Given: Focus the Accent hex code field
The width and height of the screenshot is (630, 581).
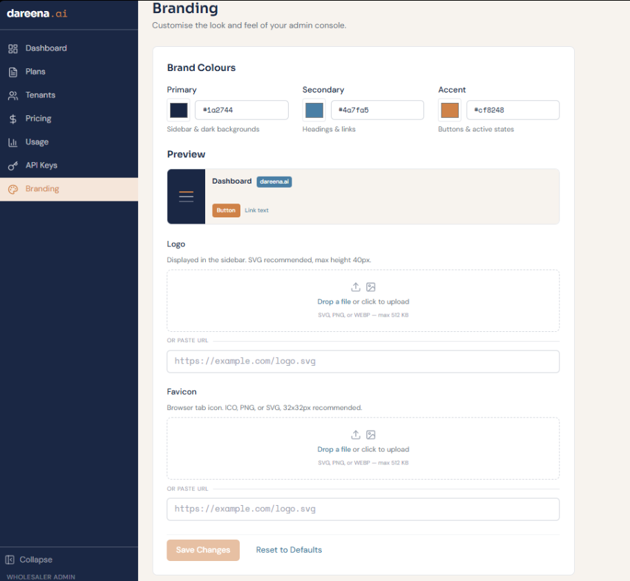Looking at the screenshot, I should 513,110.
